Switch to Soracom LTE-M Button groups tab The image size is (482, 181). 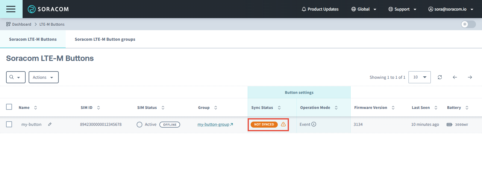point(105,39)
